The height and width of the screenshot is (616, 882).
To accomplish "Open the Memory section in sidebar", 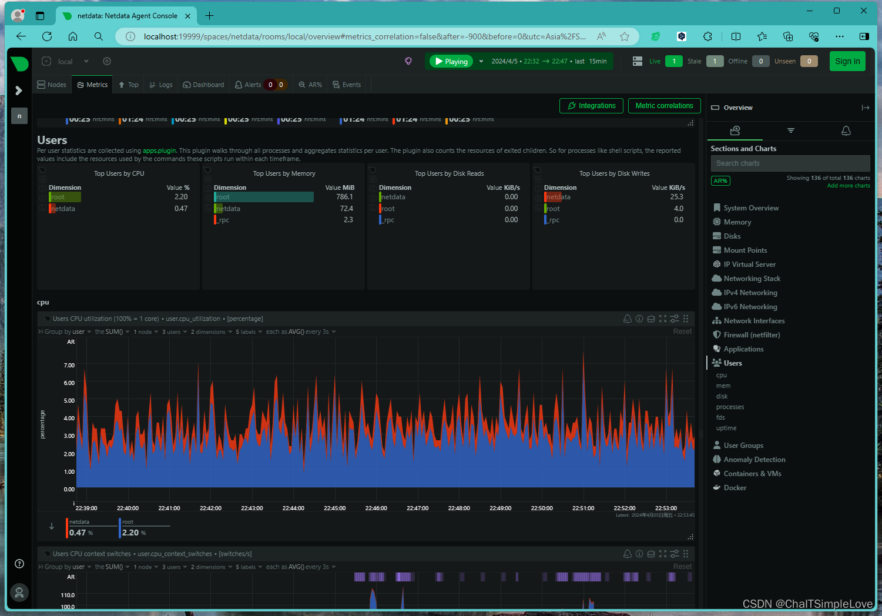I will pyautogui.click(x=737, y=222).
